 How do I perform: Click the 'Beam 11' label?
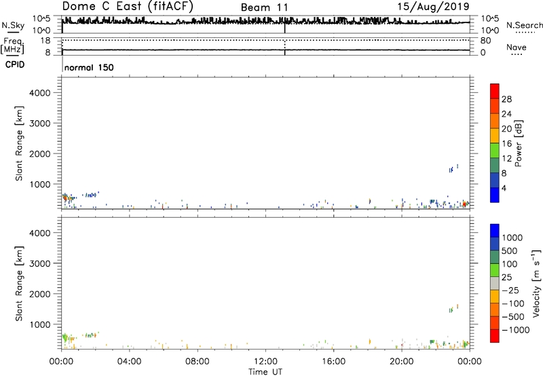tap(264, 7)
